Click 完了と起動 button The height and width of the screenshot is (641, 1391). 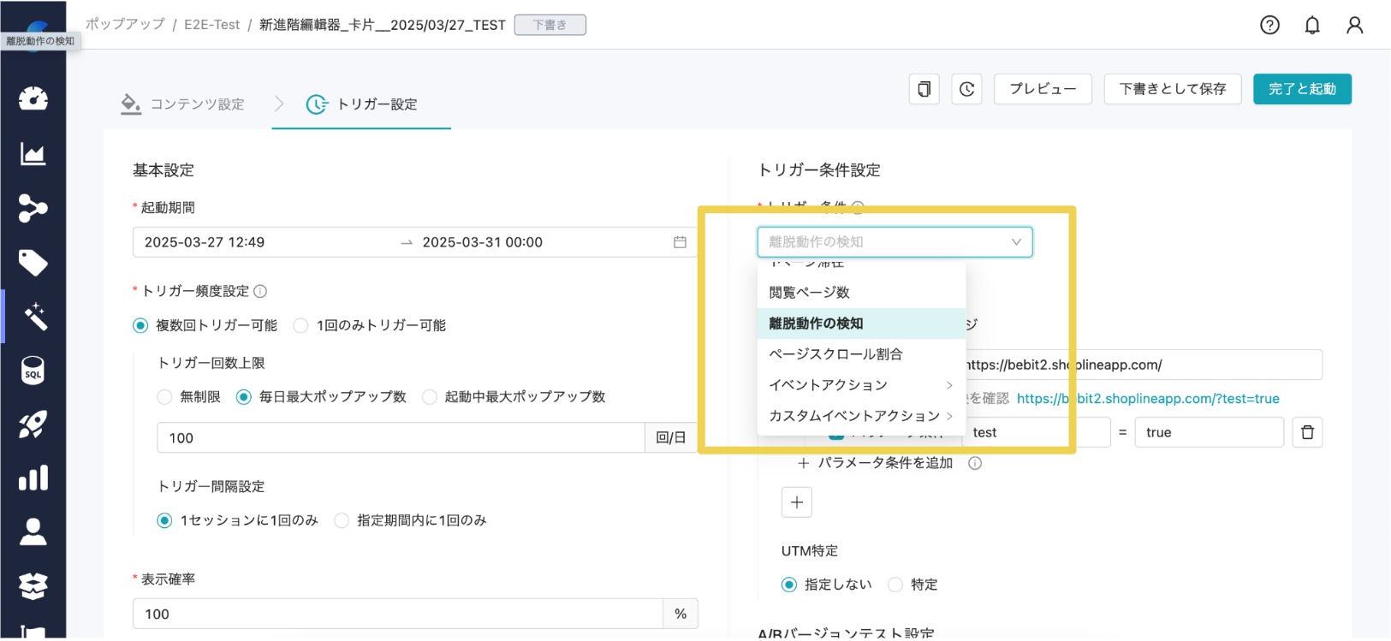pos(1302,89)
